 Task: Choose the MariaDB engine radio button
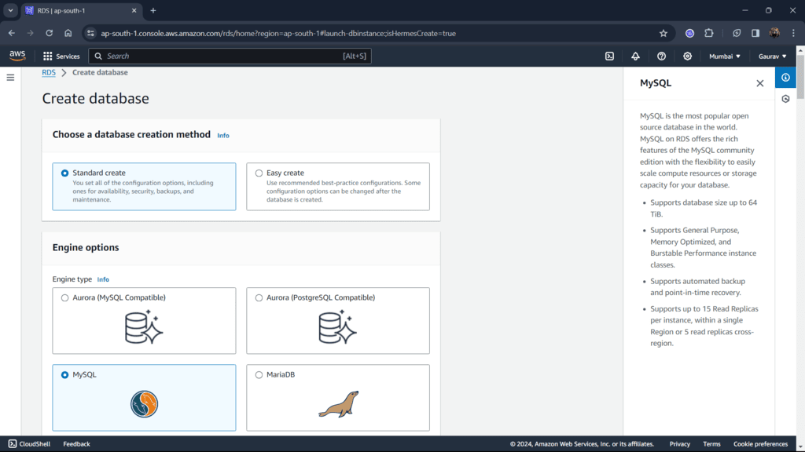(259, 374)
